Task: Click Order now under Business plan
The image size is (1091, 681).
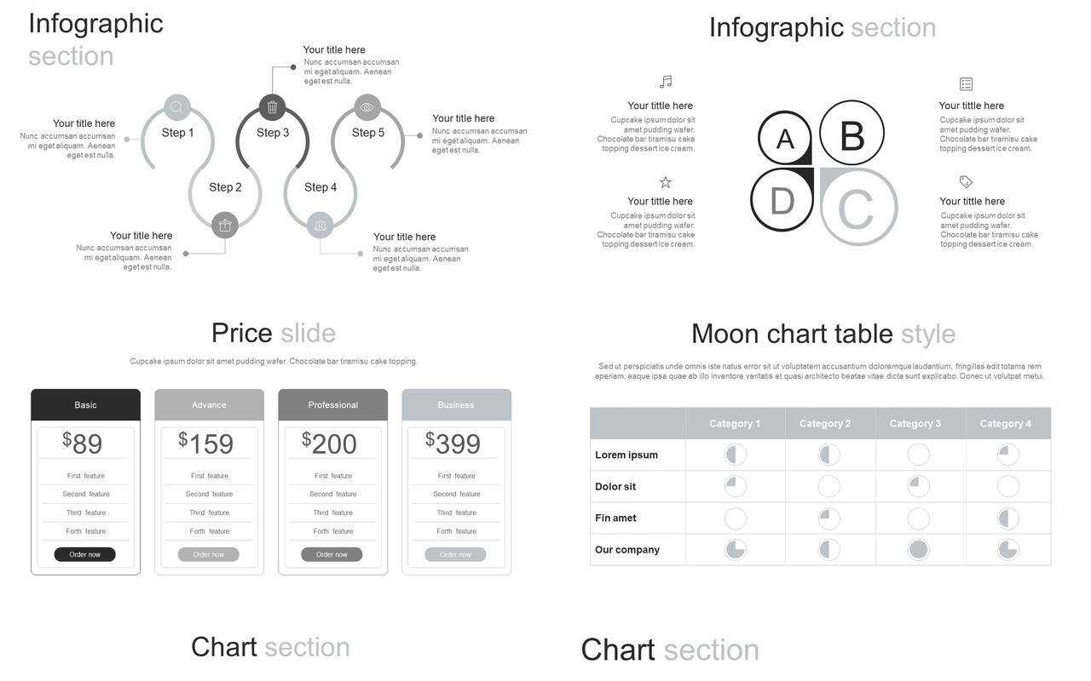Action: pyautogui.click(x=455, y=554)
